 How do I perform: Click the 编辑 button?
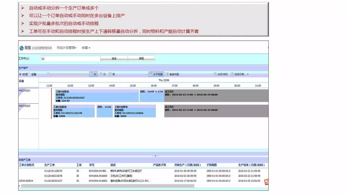pos(141,58)
